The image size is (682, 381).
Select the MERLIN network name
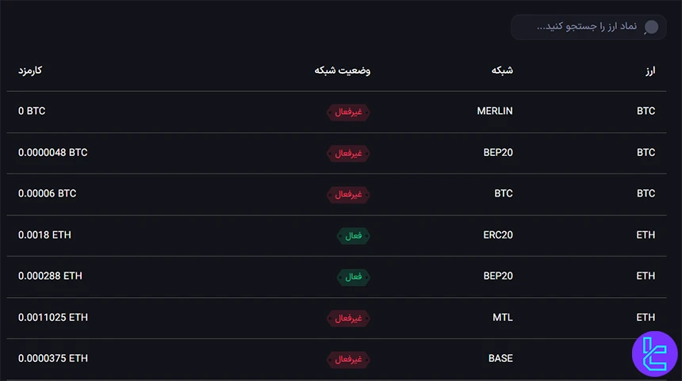(495, 111)
